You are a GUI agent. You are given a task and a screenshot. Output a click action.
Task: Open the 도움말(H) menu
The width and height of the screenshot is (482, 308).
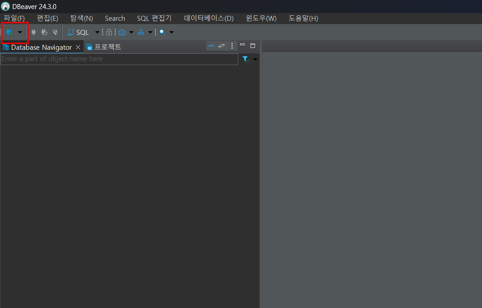coord(303,19)
